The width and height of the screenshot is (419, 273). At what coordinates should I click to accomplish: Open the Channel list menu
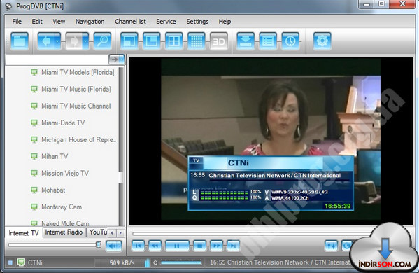[x=130, y=22]
